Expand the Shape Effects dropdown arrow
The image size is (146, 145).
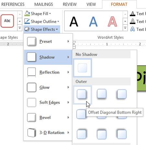(x=57, y=29)
